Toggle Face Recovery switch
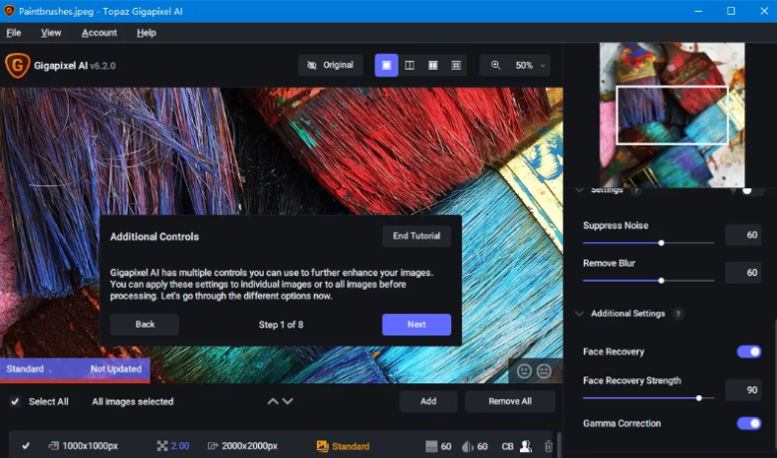The width and height of the screenshot is (777, 458). pyautogui.click(x=749, y=351)
